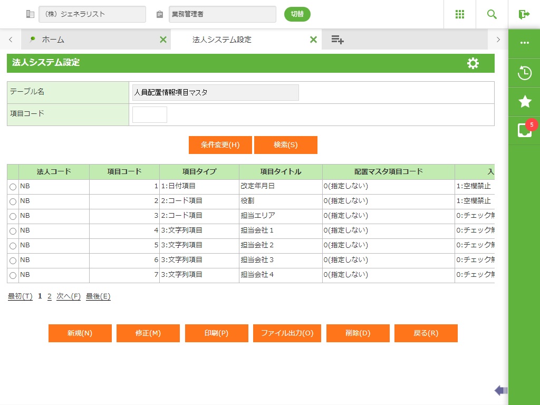This screenshot has width=540, height=405.
Task: Click the 項目コード input field
Action: coord(149,114)
